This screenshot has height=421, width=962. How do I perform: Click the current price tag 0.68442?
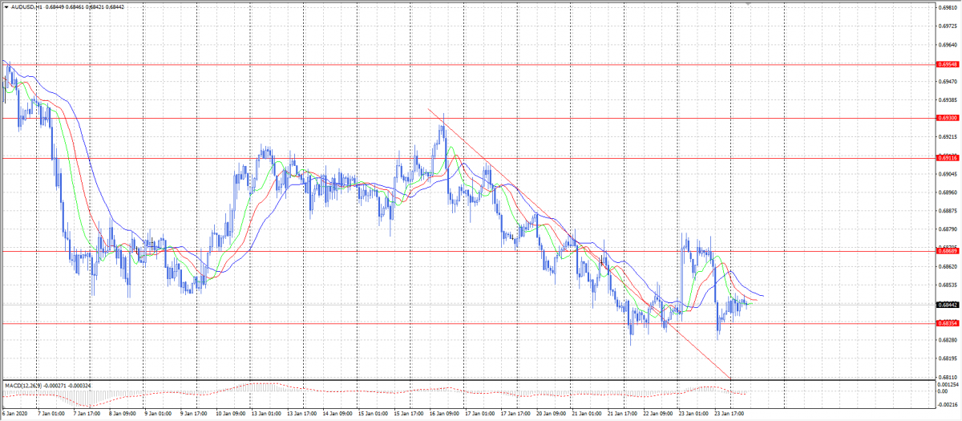pyautogui.click(x=947, y=305)
